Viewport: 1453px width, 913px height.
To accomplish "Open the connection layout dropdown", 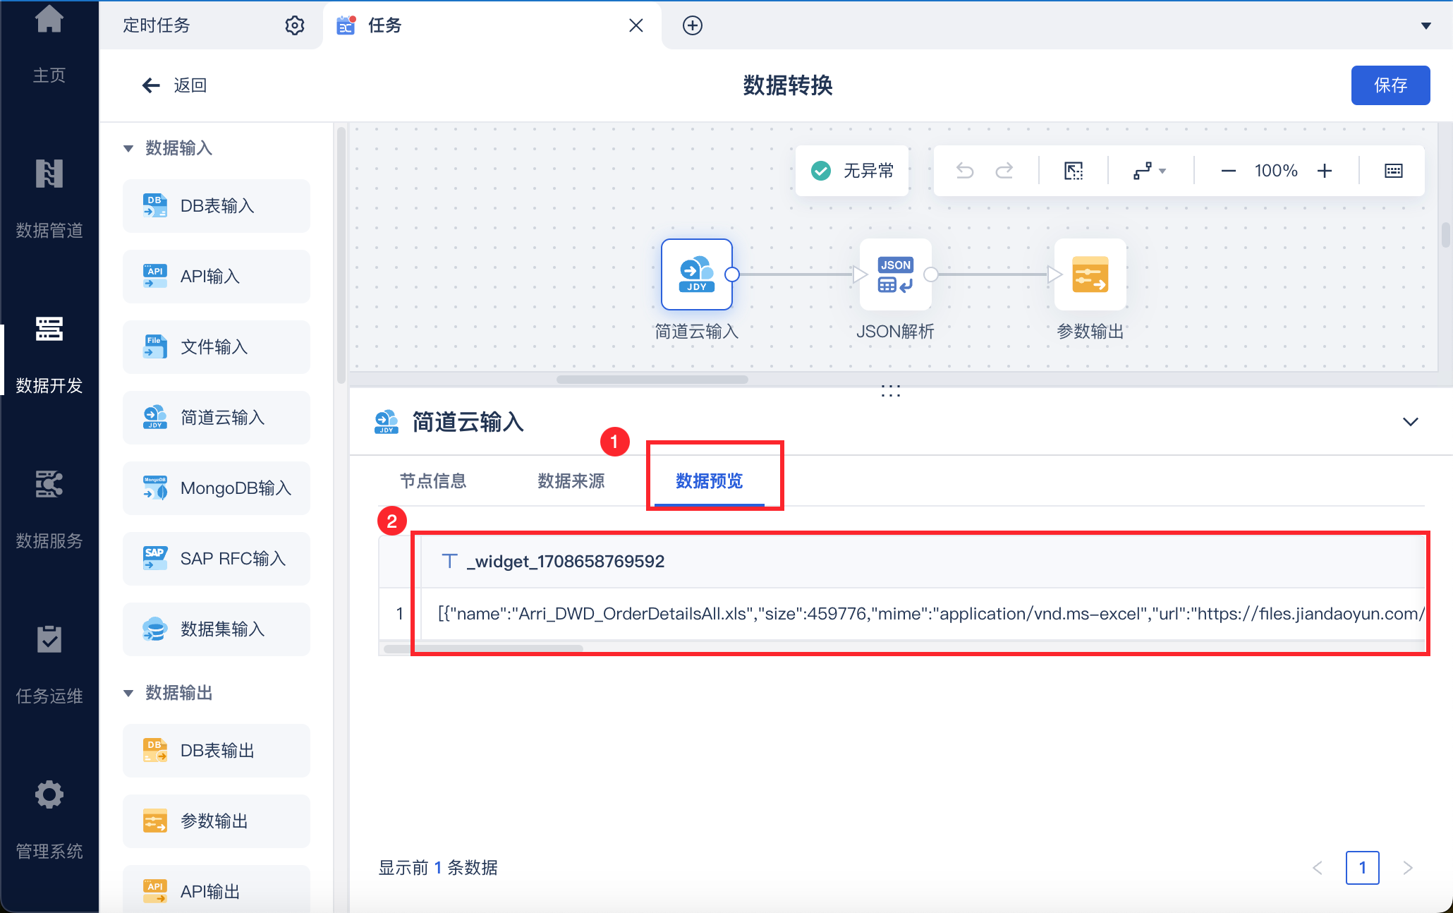I will [x=1150, y=171].
